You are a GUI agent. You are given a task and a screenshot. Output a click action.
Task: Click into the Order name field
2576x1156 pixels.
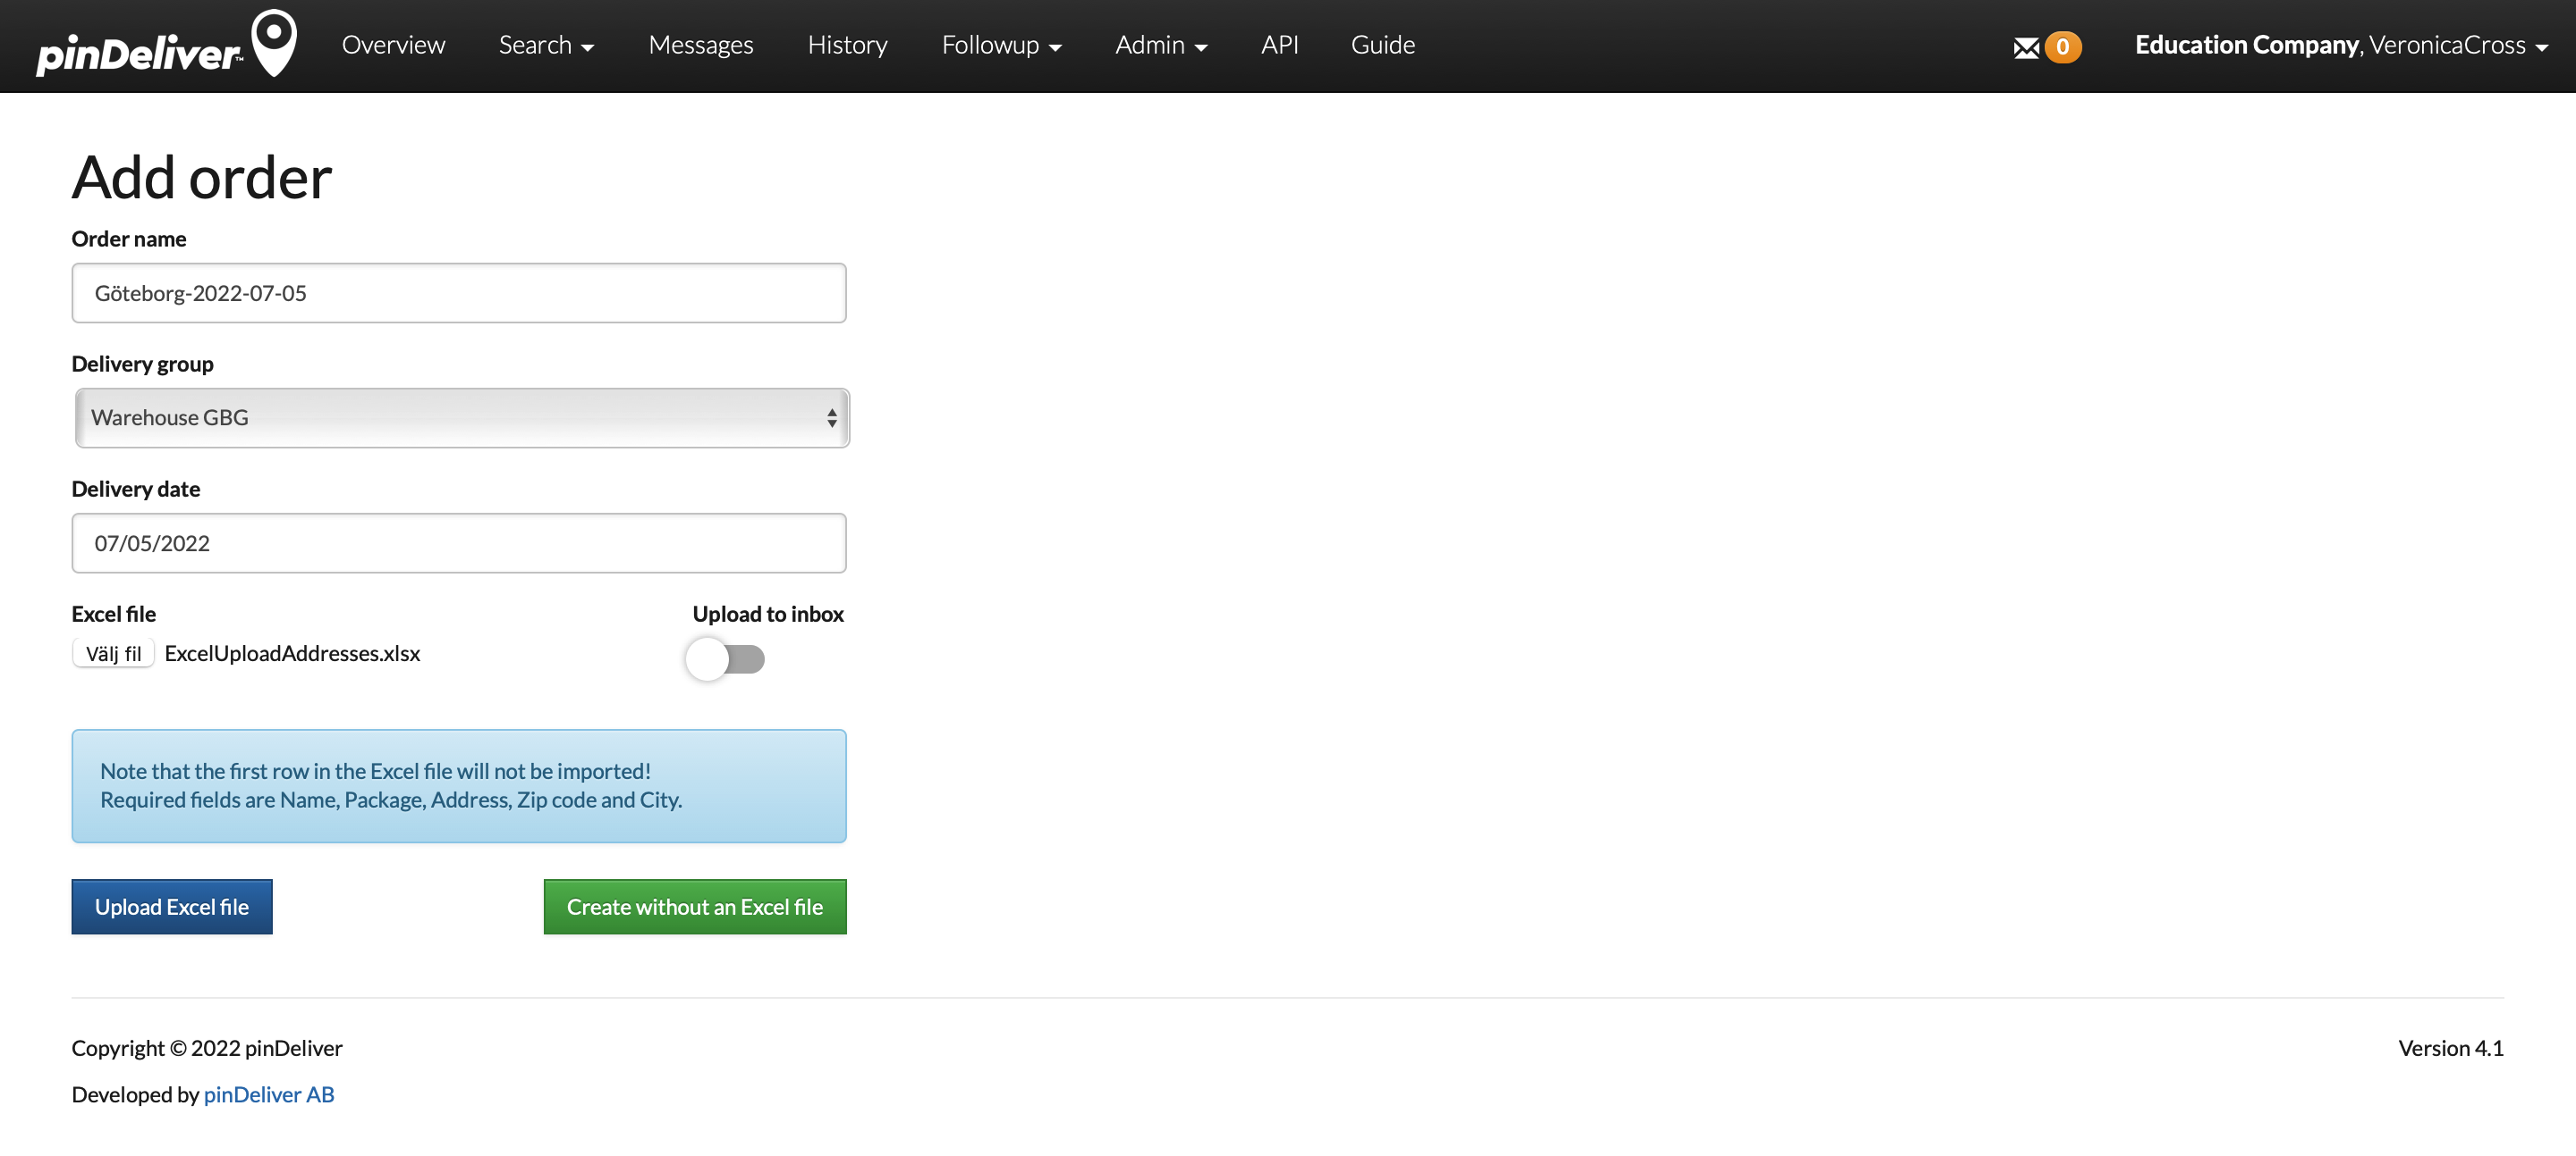click(x=459, y=293)
